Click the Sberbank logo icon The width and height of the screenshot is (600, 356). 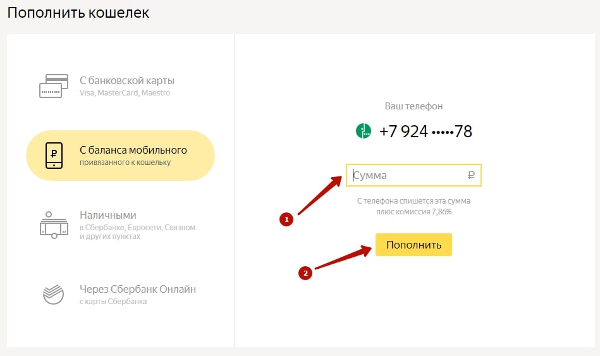click(54, 295)
